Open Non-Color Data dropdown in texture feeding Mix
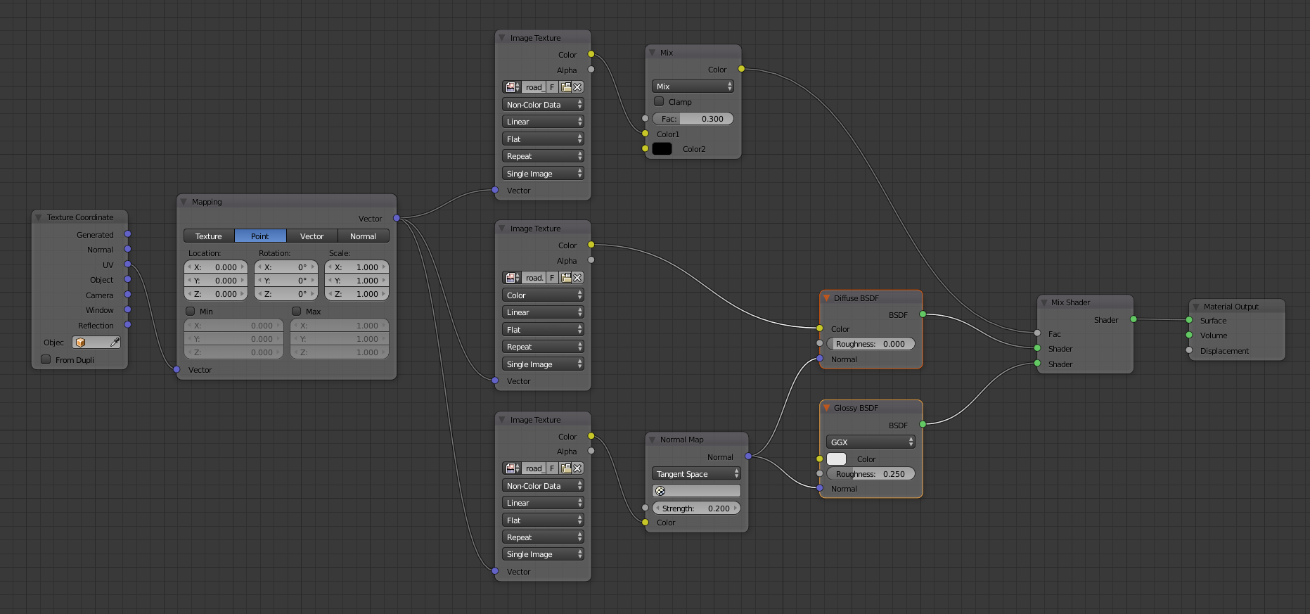1310x614 pixels. [543, 105]
